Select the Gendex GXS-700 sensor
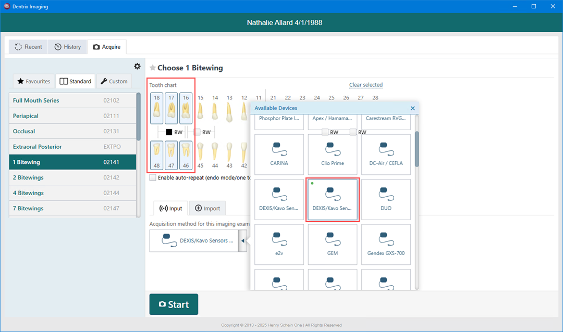 coord(386,245)
